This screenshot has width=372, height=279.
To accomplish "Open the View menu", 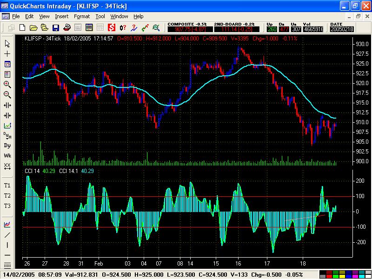I will pos(44,16).
